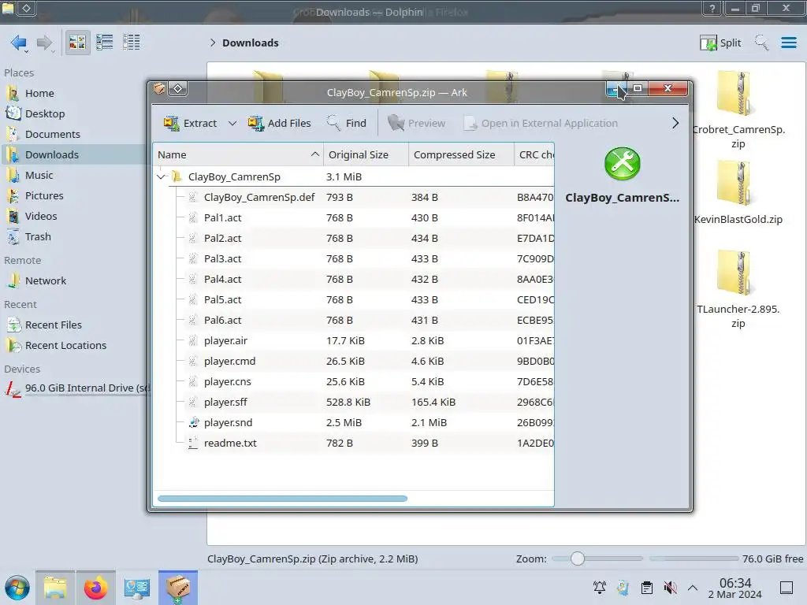Click the green tools icon in info panel
The width and height of the screenshot is (807, 605).
tap(623, 164)
